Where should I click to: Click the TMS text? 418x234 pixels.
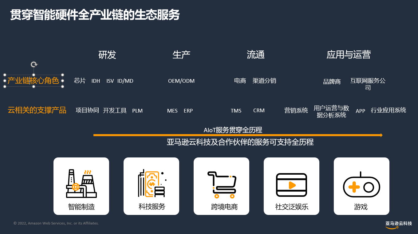(236, 111)
